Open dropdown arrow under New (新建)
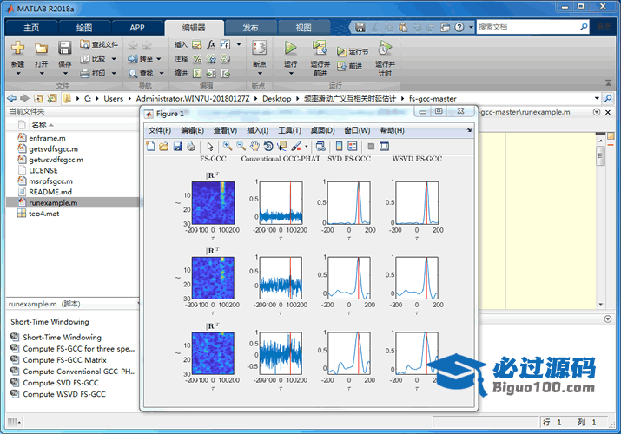The height and width of the screenshot is (434, 621). pos(18,73)
